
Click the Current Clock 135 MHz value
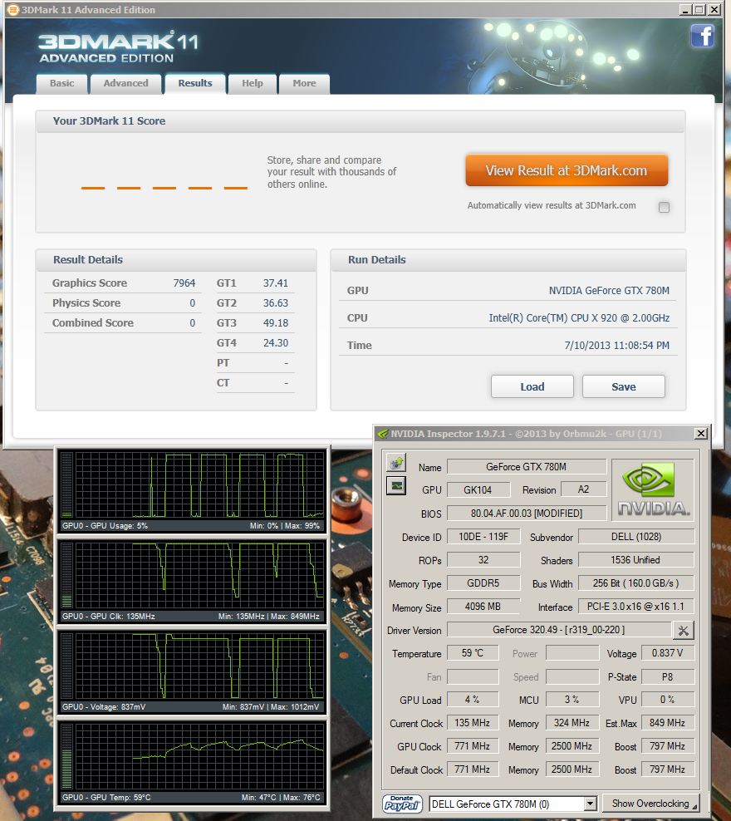[473, 723]
